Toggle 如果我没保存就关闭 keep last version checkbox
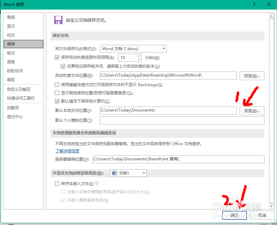Viewport: 277px width, 225px height. point(63,66)
